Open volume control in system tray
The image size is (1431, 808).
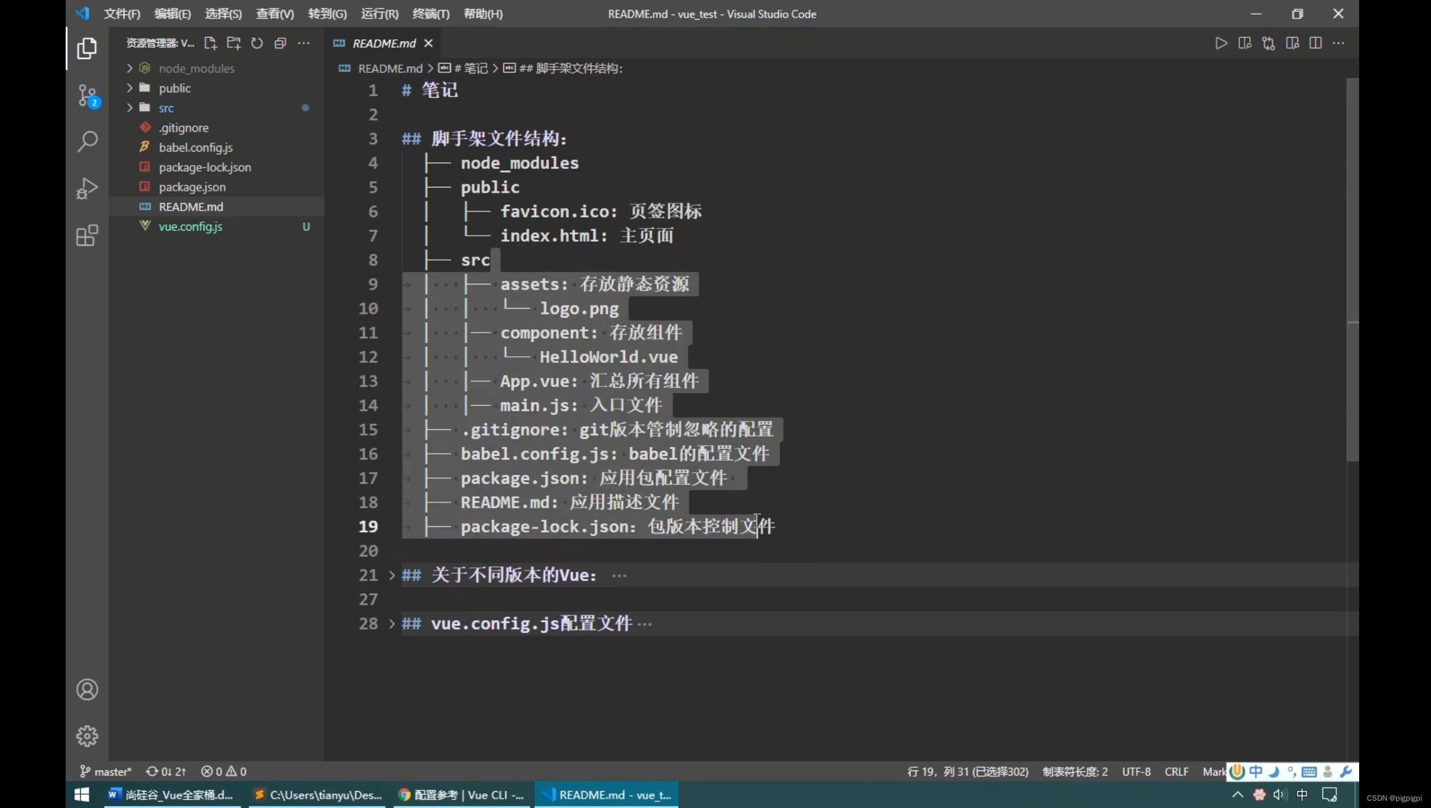[x=1280, y=795]
